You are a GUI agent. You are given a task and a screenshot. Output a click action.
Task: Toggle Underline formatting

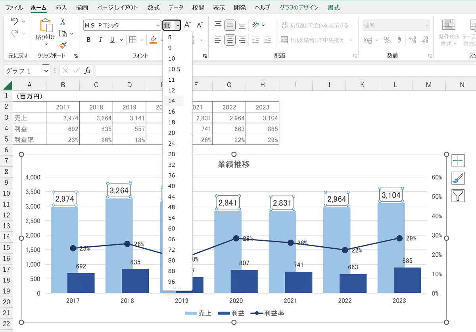point(112,40)
